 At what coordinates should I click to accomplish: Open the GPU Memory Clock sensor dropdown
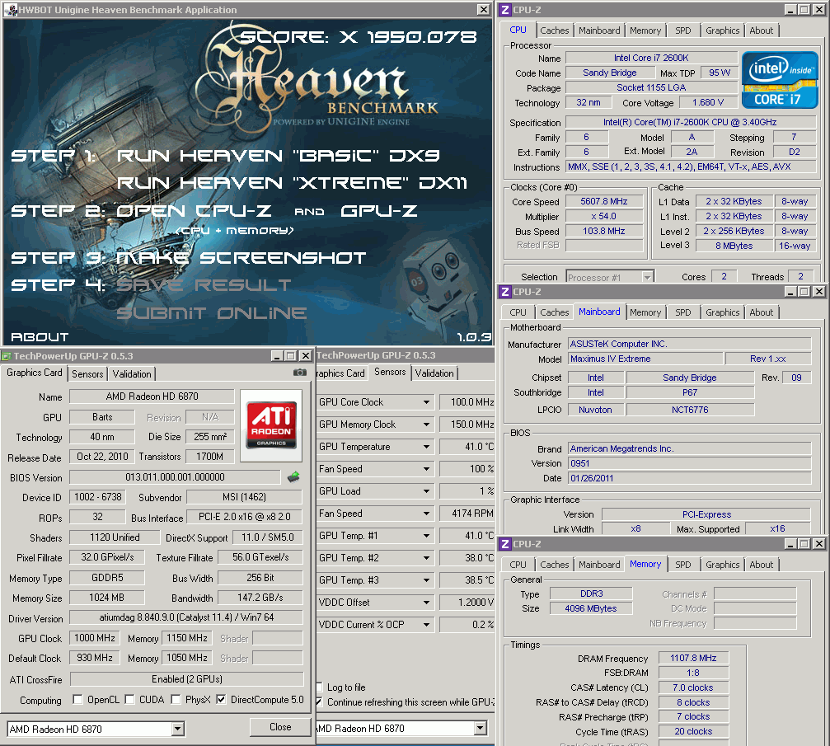pyautogui.click(x=426, y=425)
